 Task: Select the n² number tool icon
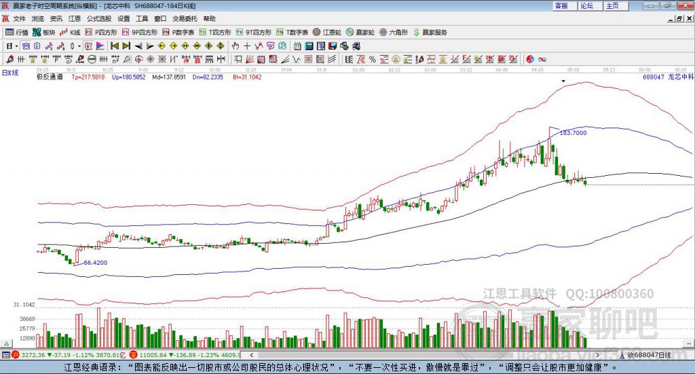pyautogui.click(x=115, y=59)
